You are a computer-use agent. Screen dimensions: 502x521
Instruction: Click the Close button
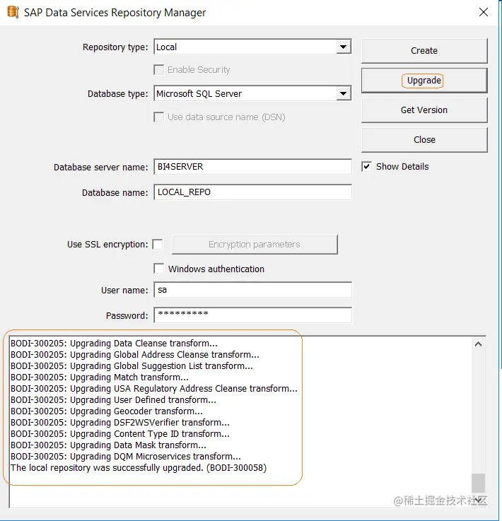[x=424, y=139]
